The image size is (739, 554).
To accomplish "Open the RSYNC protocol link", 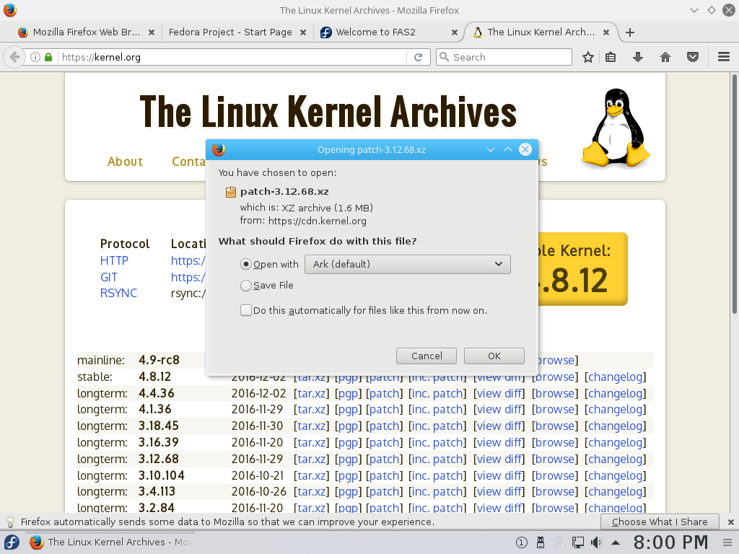I will (118, 293).
